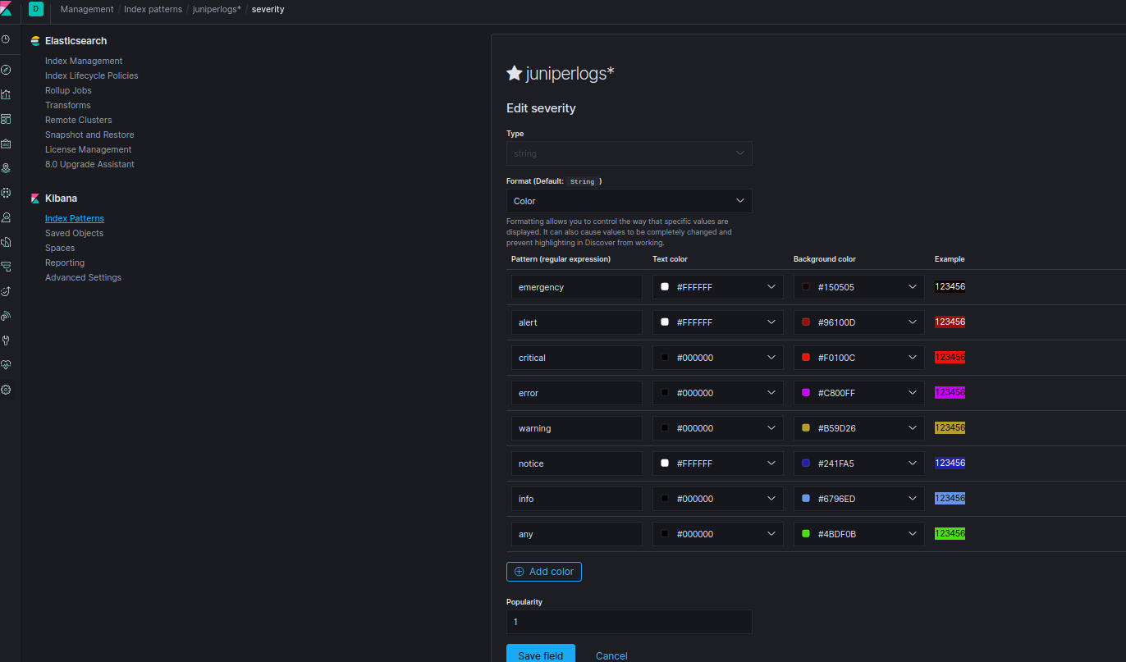Open APM icon in sidebar
The height and width of the screenshot is (662, 1126).
(6, 267)
